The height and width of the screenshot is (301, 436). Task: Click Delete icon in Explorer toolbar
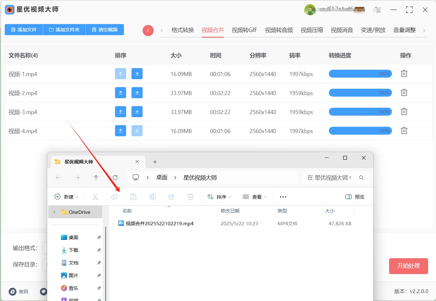pos(190,197)
